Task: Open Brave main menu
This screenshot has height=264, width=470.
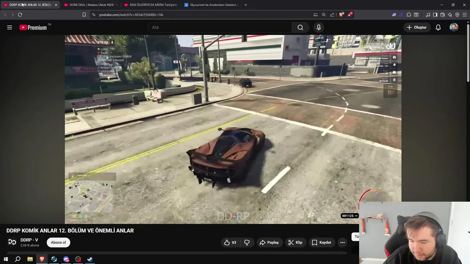Action: [465, 15]
